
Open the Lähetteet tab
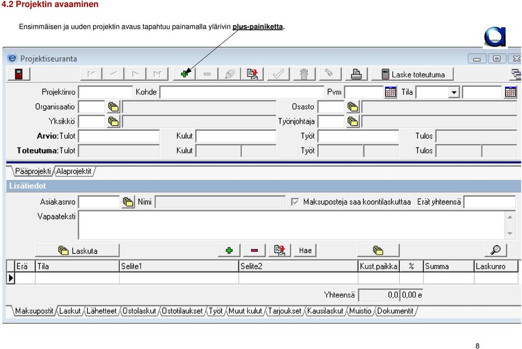(102, 311)
